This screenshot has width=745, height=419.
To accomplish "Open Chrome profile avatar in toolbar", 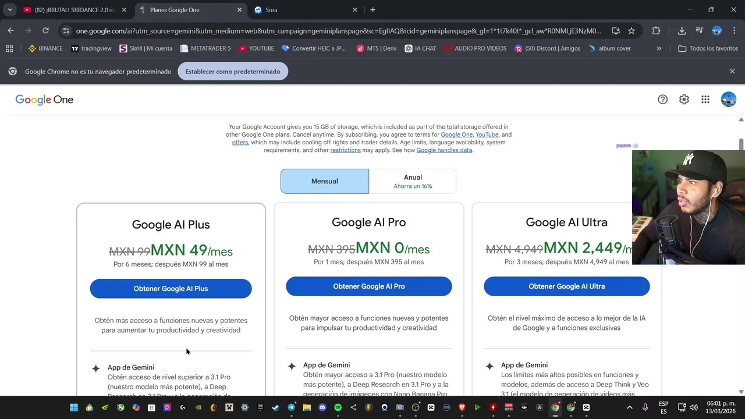I will click(x=716, y=30).
